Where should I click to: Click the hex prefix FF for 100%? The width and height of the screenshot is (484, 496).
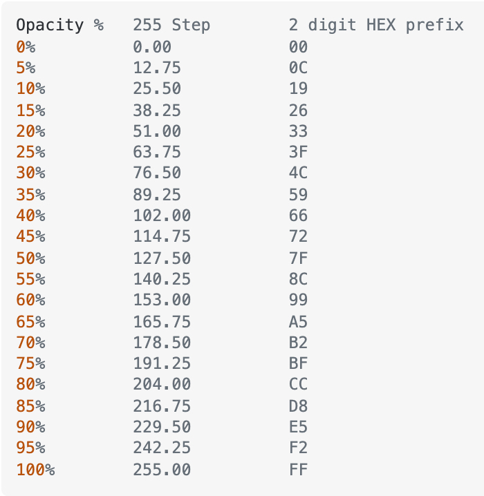(298, 470)
